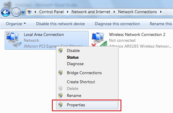Click the Control Panel icon in address bar

[29, 12]
